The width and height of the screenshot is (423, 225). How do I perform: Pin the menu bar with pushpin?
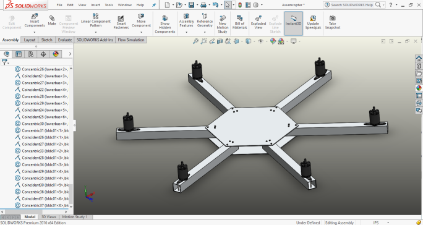coord(154,5)
